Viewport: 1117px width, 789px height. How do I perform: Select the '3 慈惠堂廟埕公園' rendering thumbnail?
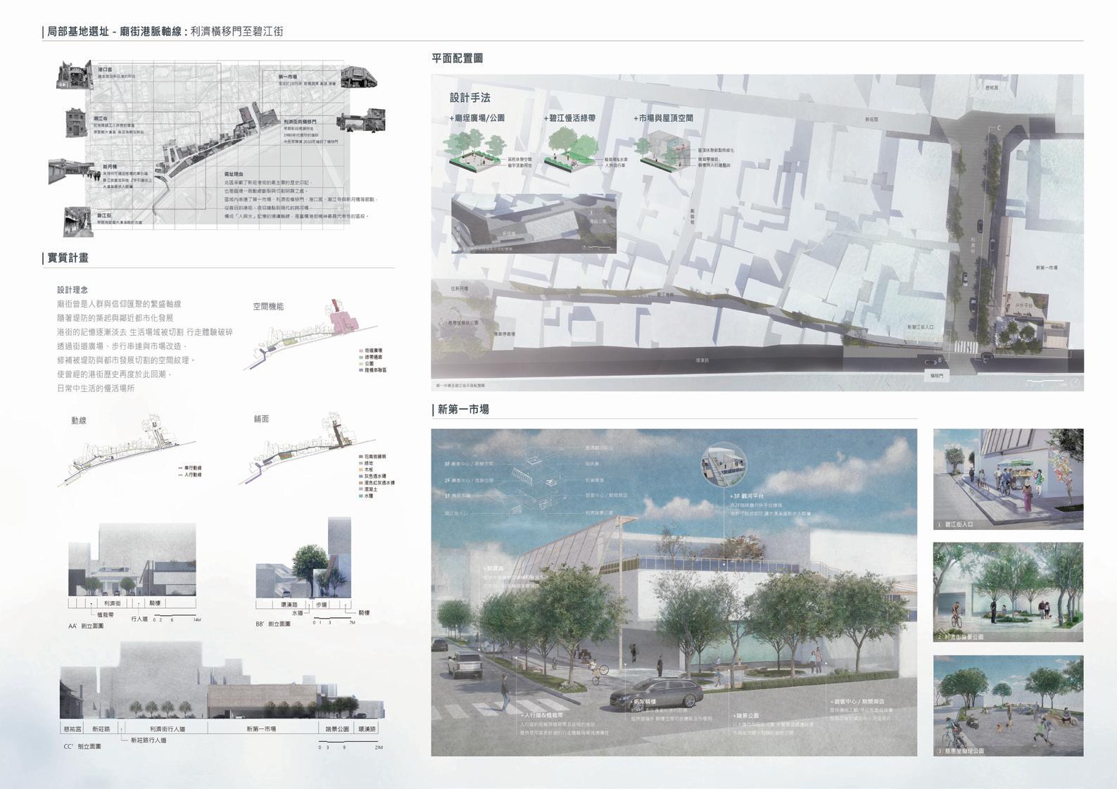coord(1008,705)
